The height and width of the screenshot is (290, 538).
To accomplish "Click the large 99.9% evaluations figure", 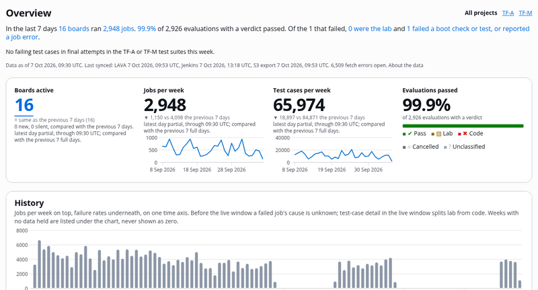I will [426, 105].
